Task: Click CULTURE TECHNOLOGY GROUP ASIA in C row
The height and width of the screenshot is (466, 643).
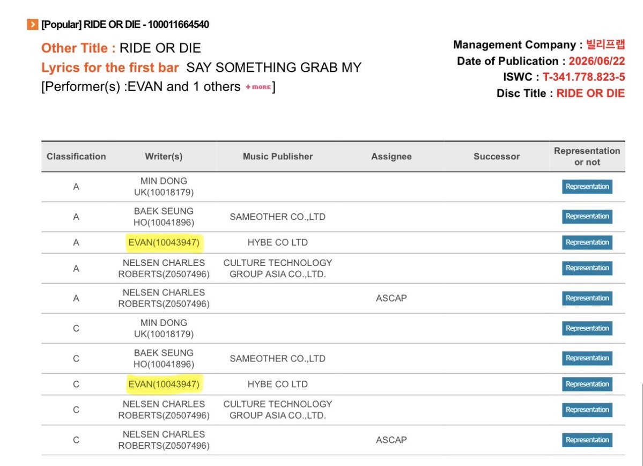Action: pos(278,410)
